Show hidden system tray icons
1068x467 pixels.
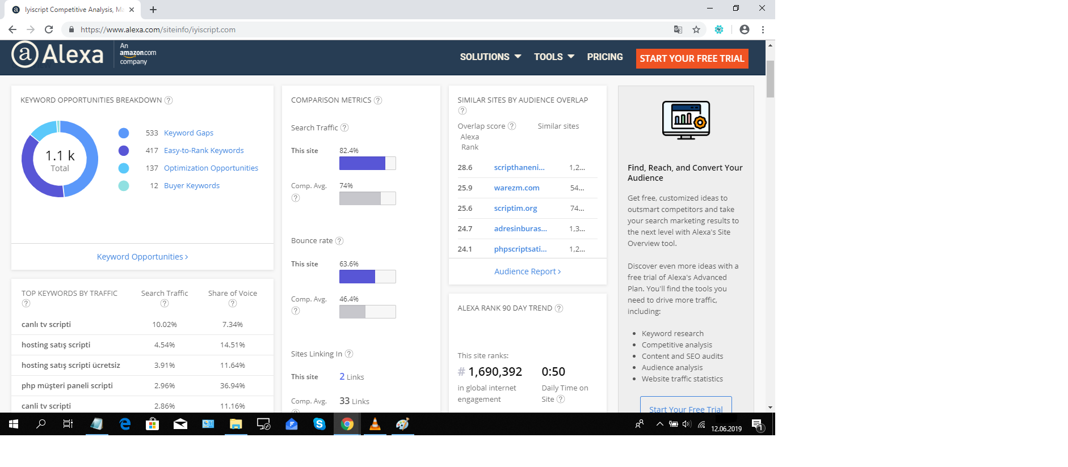[x=659, y=424]
